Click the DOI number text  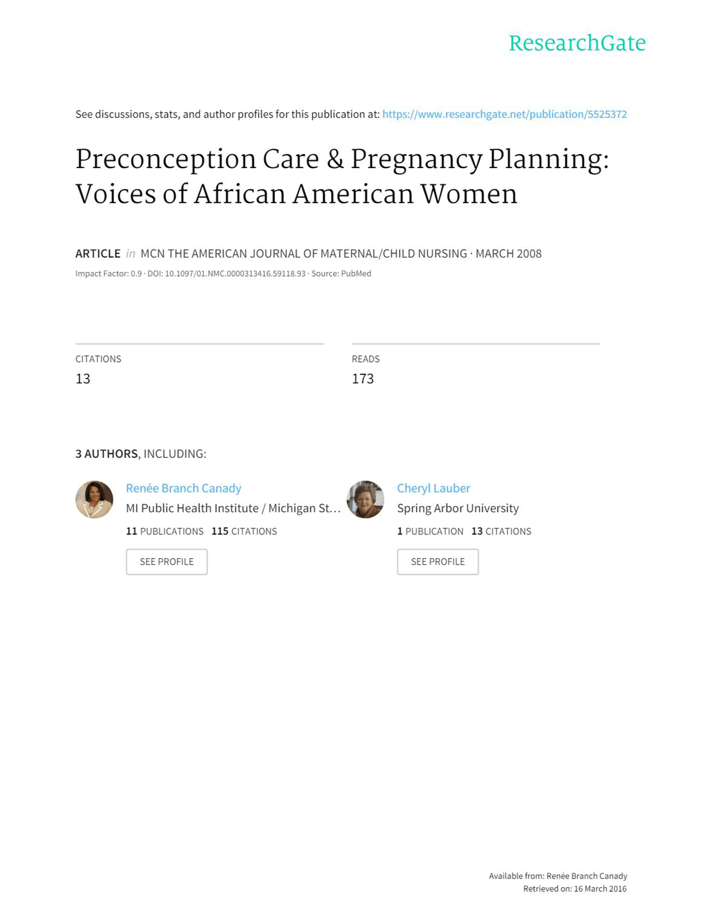tap(235, 274)
